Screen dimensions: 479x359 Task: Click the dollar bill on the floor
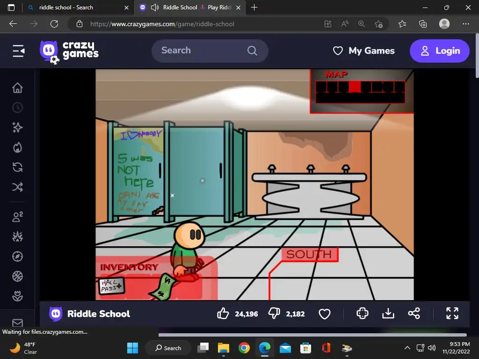point(163,287)
